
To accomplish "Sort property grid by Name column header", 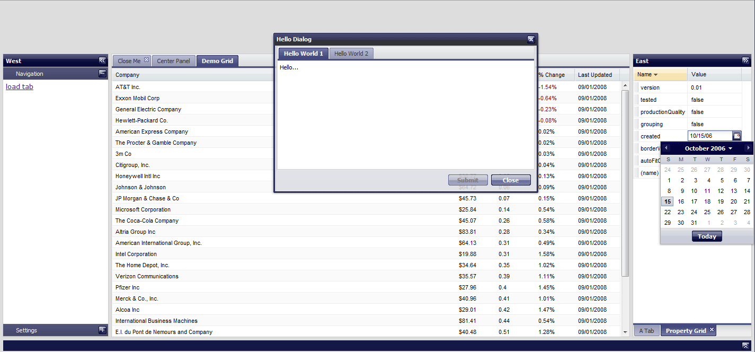I will (661, 74).
